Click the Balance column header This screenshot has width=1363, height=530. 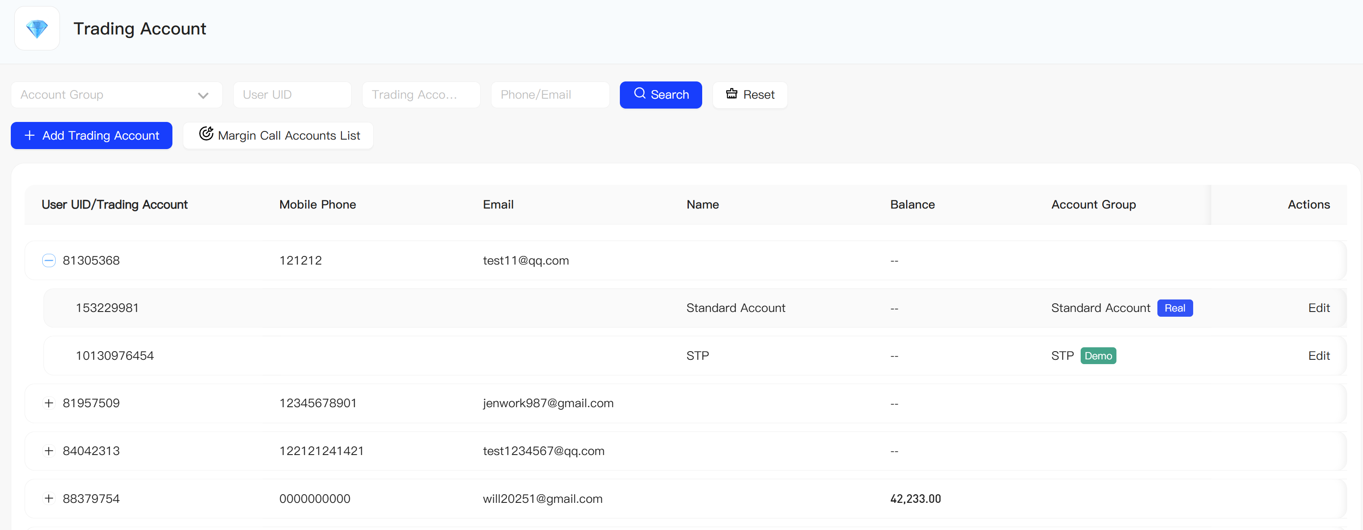coord(912,204)
